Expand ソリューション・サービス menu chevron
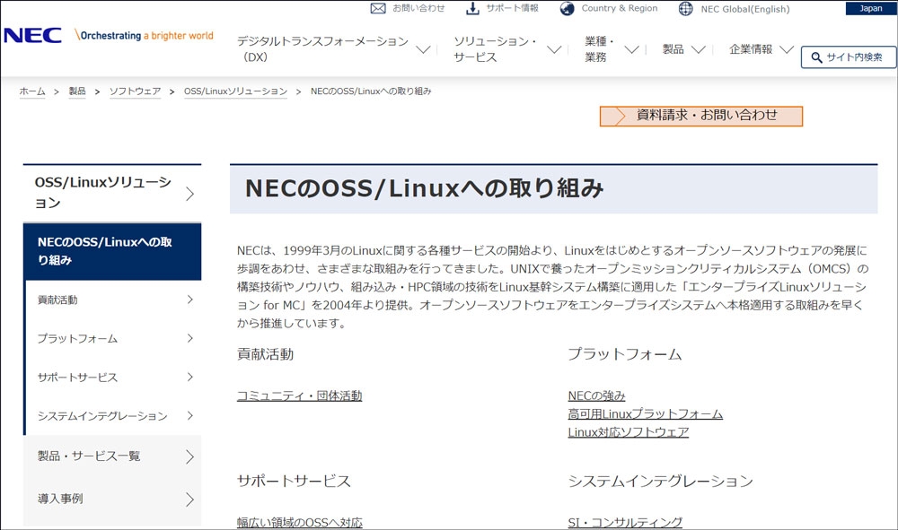 (x=554, y=49)
